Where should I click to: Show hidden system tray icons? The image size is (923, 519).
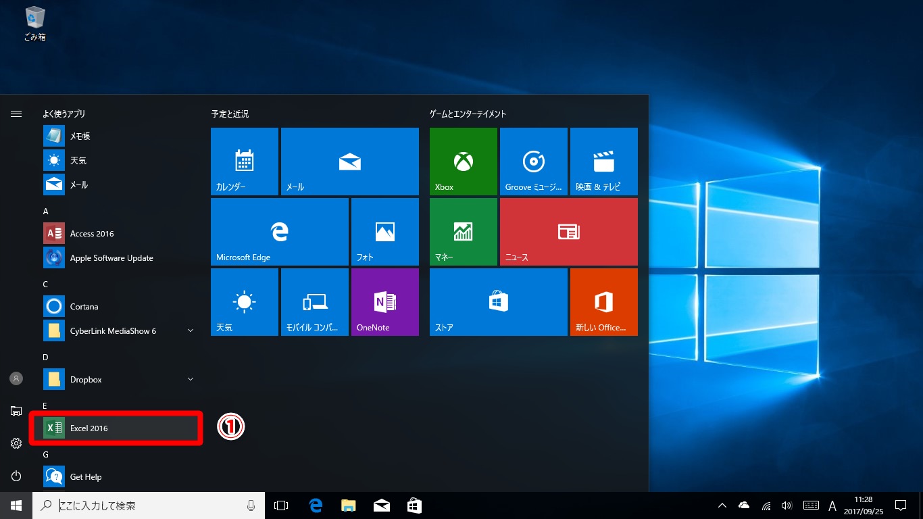point(722,505)
